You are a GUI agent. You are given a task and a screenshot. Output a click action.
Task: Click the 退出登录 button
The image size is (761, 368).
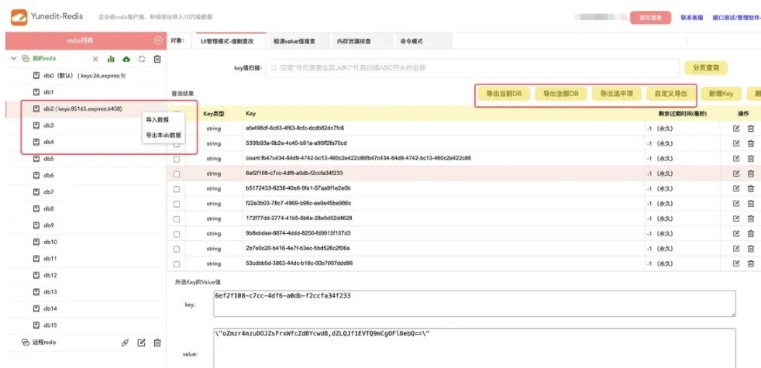[650, 18]
